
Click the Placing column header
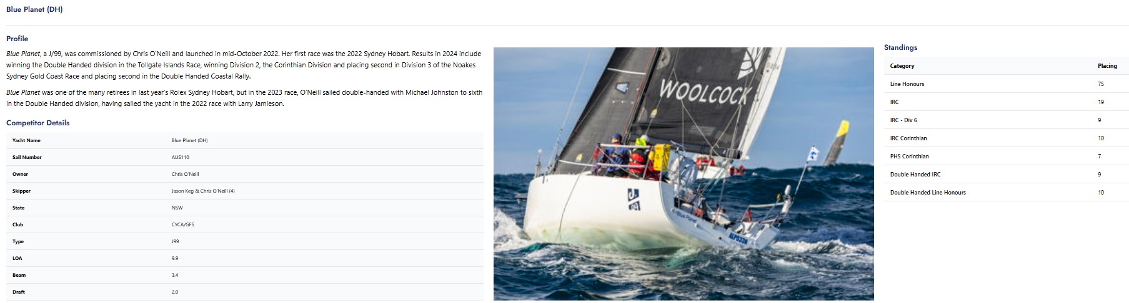click(x=1107, y=65)
